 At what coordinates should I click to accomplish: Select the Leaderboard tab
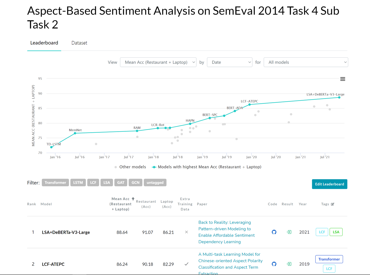point(44,43)
